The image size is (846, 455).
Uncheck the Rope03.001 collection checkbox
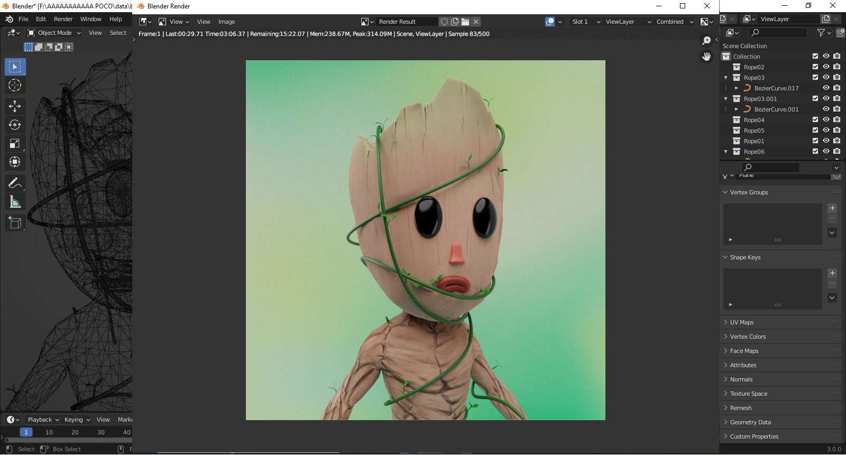coord(815,99)
